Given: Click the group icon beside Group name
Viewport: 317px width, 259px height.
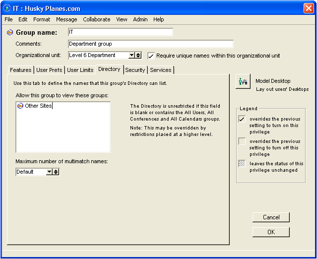Looking at the screenshot, I should pos(10,33).
